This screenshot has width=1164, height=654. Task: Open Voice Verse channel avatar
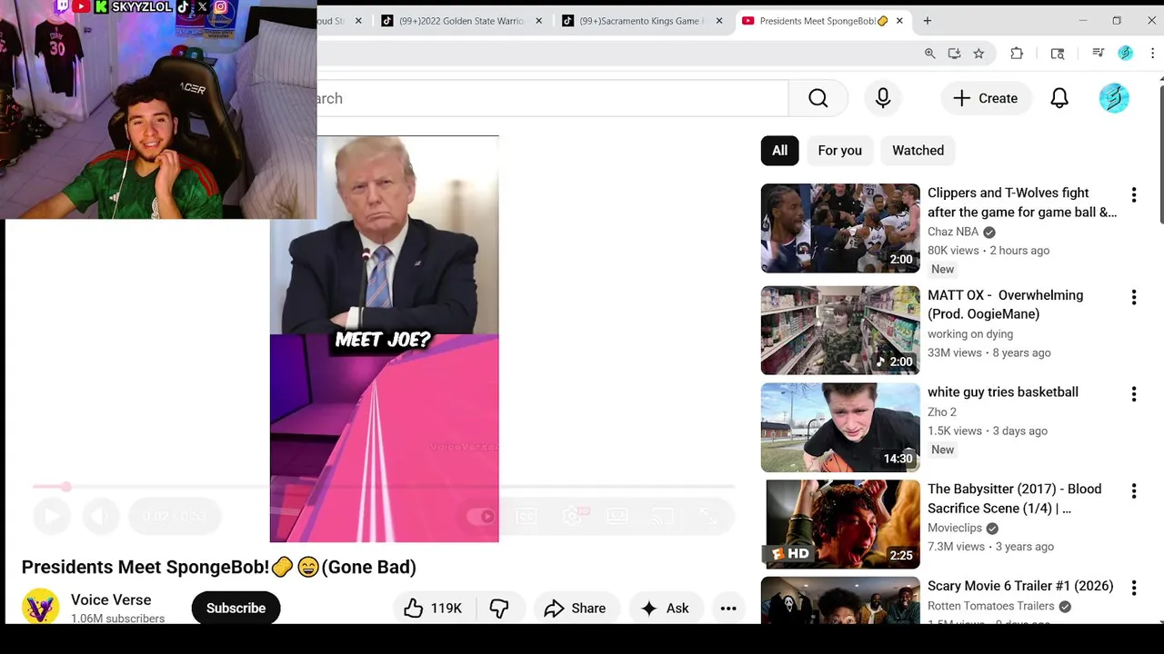point(40,608)
